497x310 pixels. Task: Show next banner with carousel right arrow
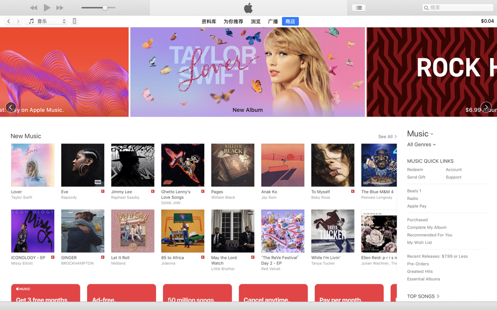coord(486,107)
